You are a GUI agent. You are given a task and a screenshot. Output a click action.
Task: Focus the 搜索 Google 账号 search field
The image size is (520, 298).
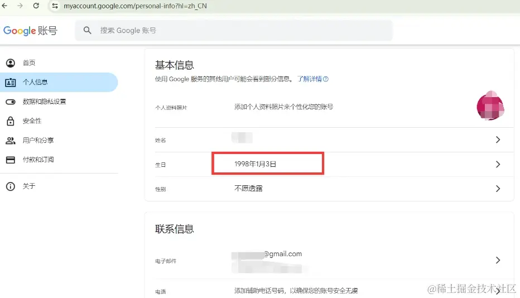pos(234,31)
